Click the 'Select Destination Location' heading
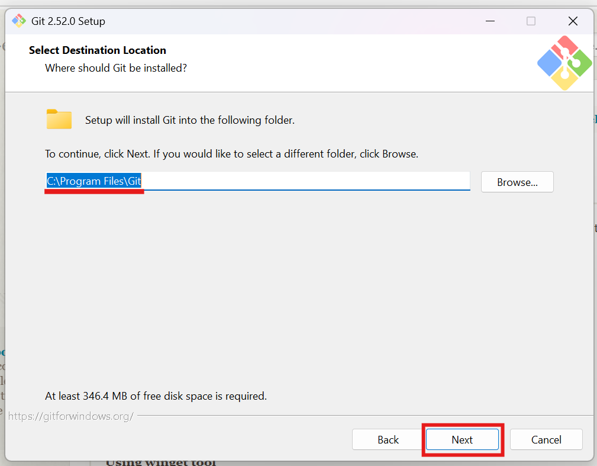This screenshot has width=597, height=466. [x=98, y=50]
